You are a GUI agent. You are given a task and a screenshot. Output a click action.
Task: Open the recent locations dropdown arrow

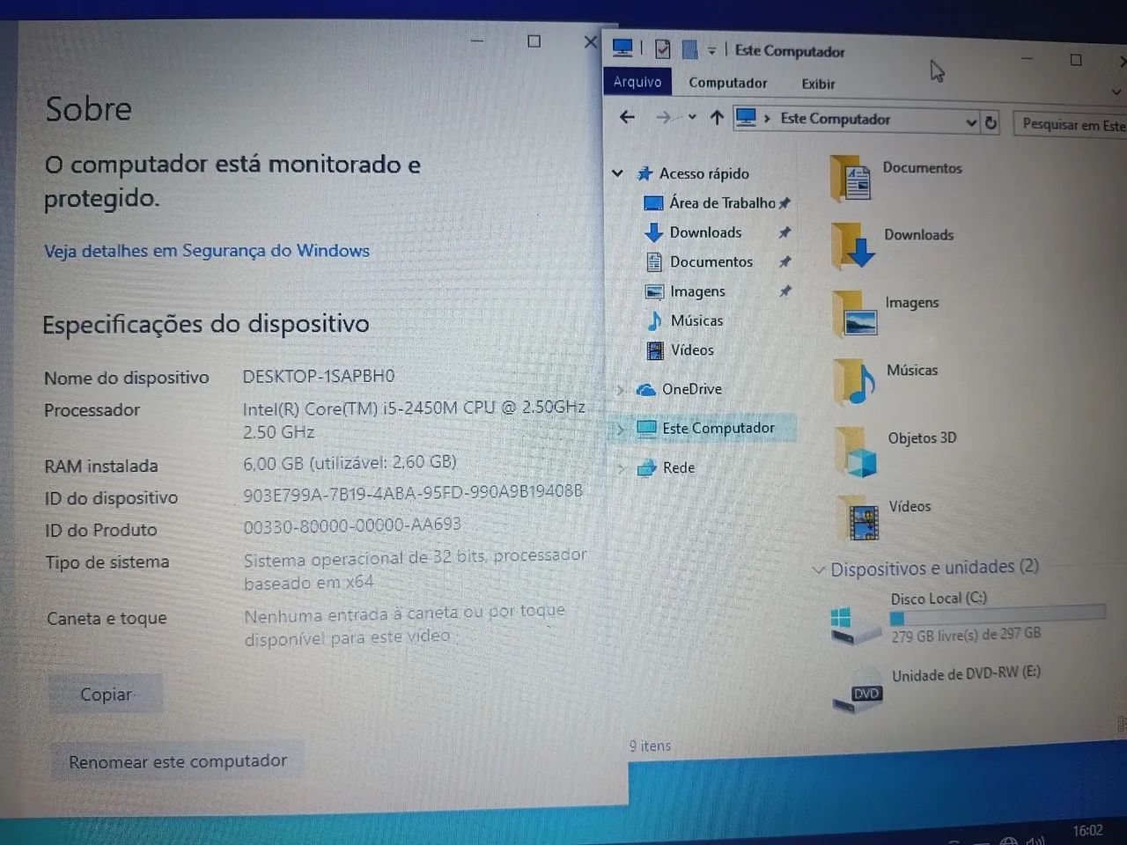click(692, 117)
